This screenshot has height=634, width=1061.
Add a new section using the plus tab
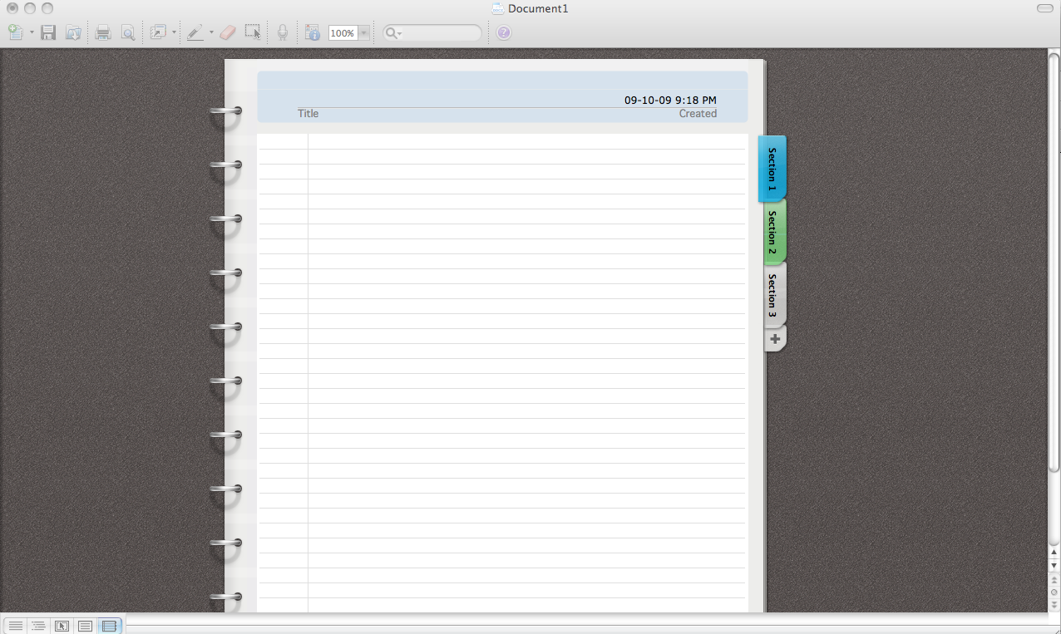(774, 338)
